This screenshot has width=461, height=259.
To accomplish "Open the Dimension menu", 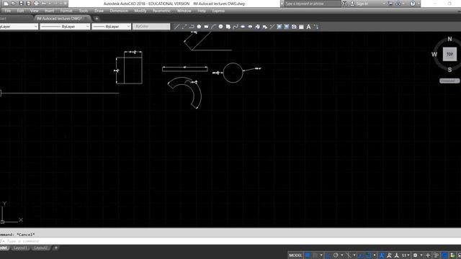I will tap(119, 11).
